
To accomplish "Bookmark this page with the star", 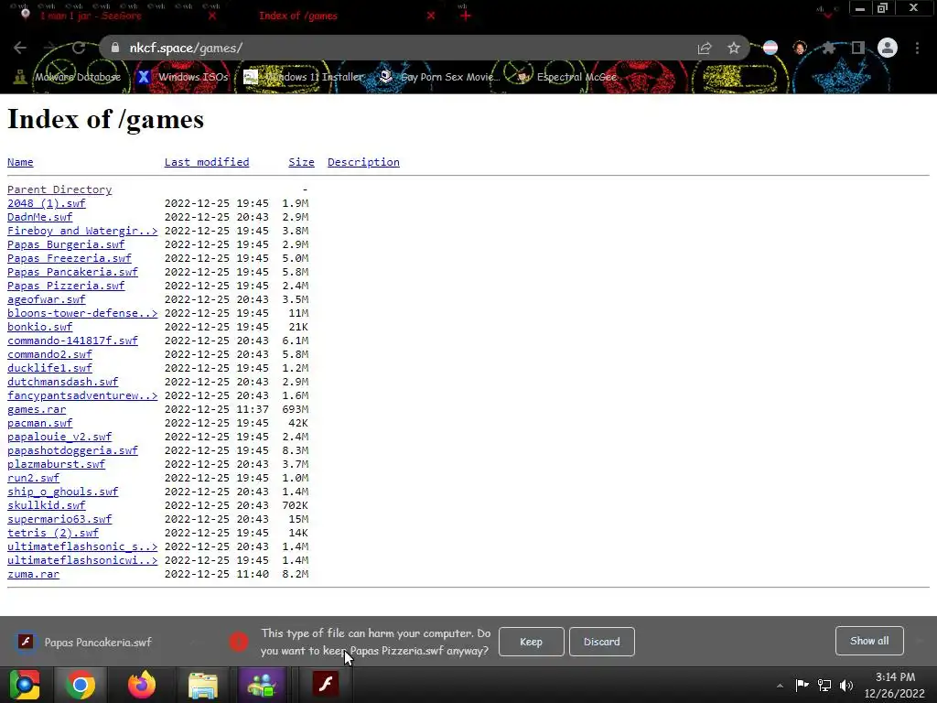I will (734, 48).
